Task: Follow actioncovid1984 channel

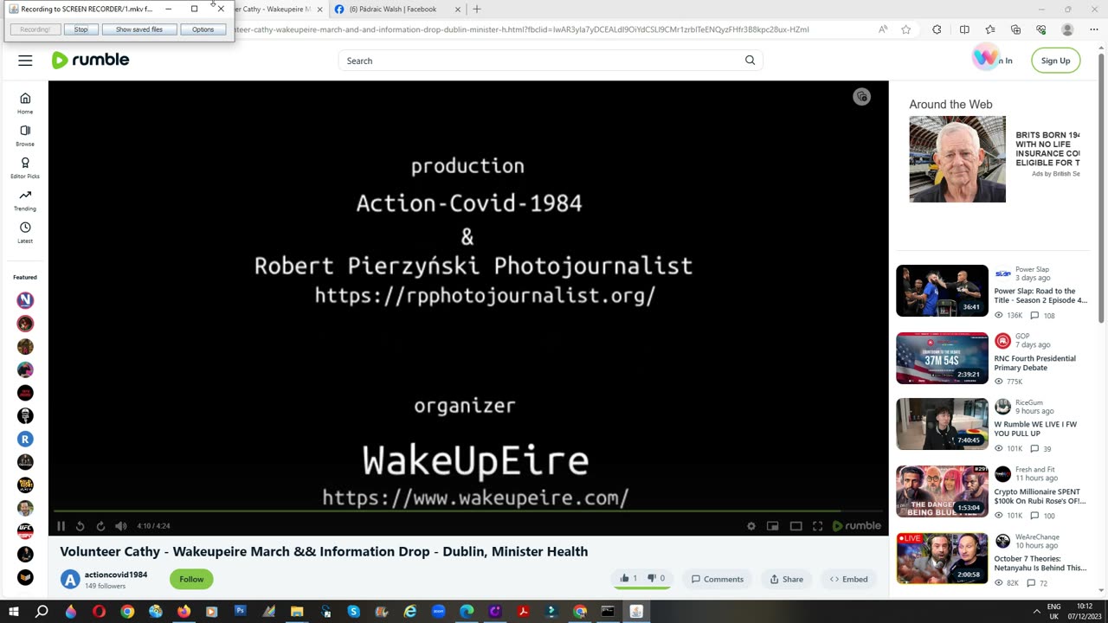Action: pos(191,579)
